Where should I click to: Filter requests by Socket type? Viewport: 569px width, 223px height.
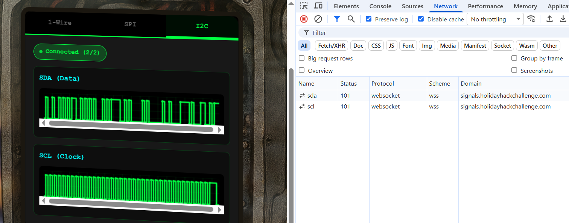[x=502, y=46]
